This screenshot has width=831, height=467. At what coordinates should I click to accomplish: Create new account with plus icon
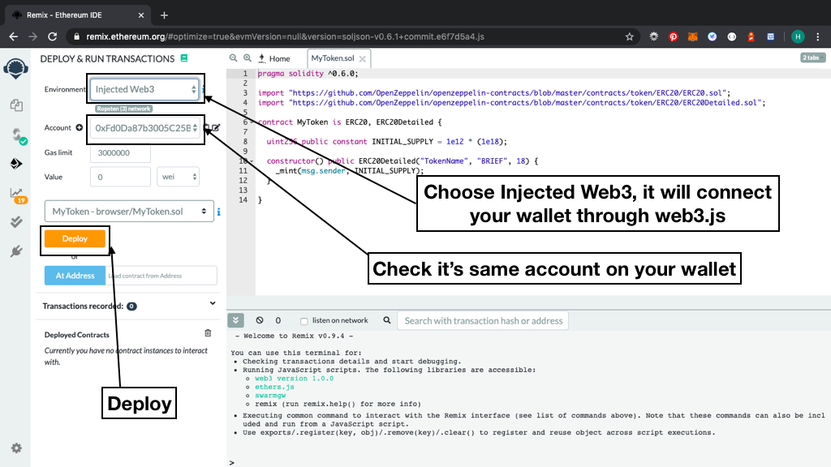pyautogui.click(x=79, y=127)
